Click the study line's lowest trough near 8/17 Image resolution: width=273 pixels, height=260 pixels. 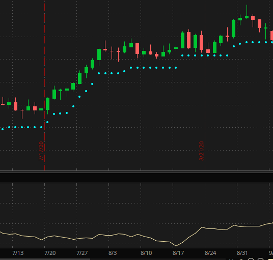[176, 246]
